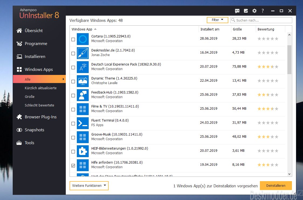This screenshot has height=200, width=303.
Task: Tick the Filme & TV checkbox
Action: (73, 109)
